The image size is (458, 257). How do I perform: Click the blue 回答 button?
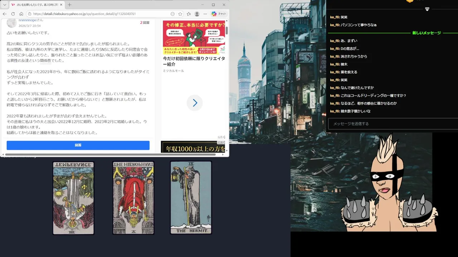click(78, 145)
